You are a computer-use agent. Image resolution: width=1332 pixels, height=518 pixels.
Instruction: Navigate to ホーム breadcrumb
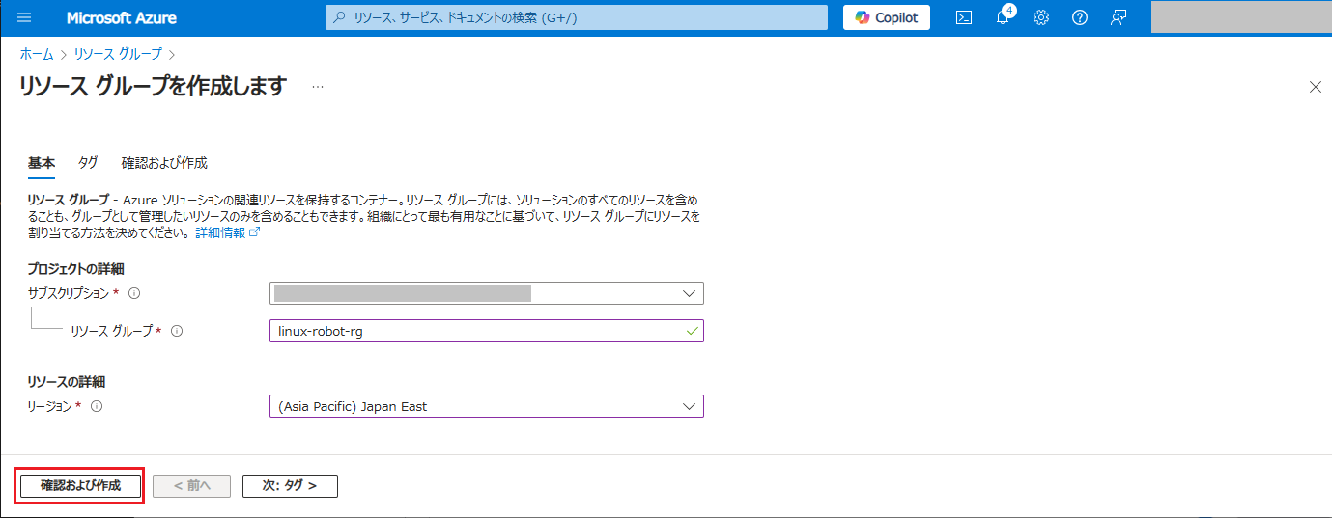(37, 54)
